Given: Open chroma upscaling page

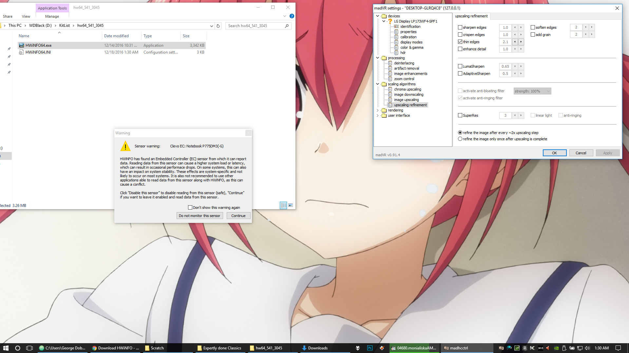Looking at the screenshot, I should click(x=408, y=89).
